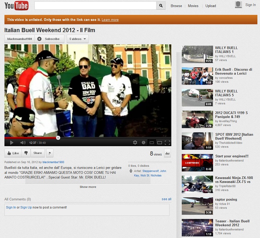The height and width of the screenshot is (238, 260).
Task: Open 'see all' comments link
Action: pyautogui.click(x=166, y=199)
